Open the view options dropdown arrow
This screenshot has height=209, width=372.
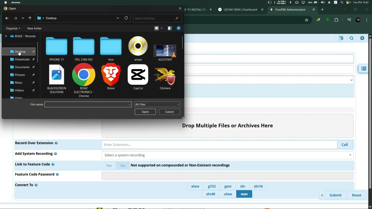point(162,28)
